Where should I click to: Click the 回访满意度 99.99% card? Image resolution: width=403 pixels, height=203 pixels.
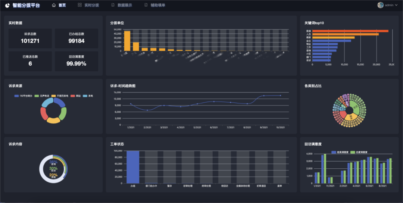[x=76, y=61]
